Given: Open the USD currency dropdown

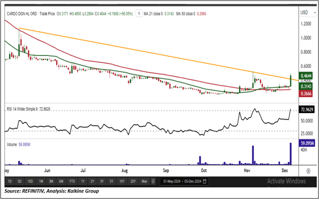Looking at the screenshot, I should (308, 13).
